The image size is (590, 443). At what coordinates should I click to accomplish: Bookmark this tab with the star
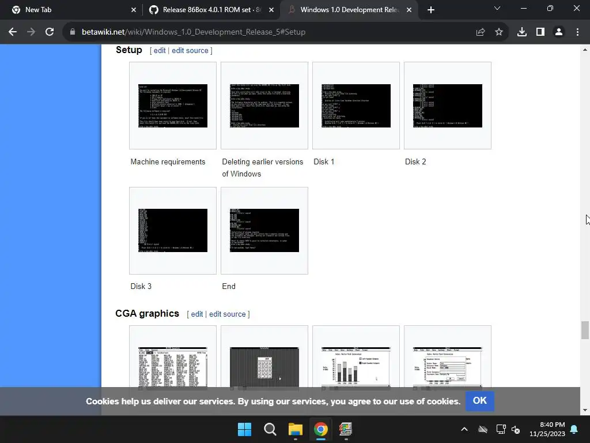(499, 32)
